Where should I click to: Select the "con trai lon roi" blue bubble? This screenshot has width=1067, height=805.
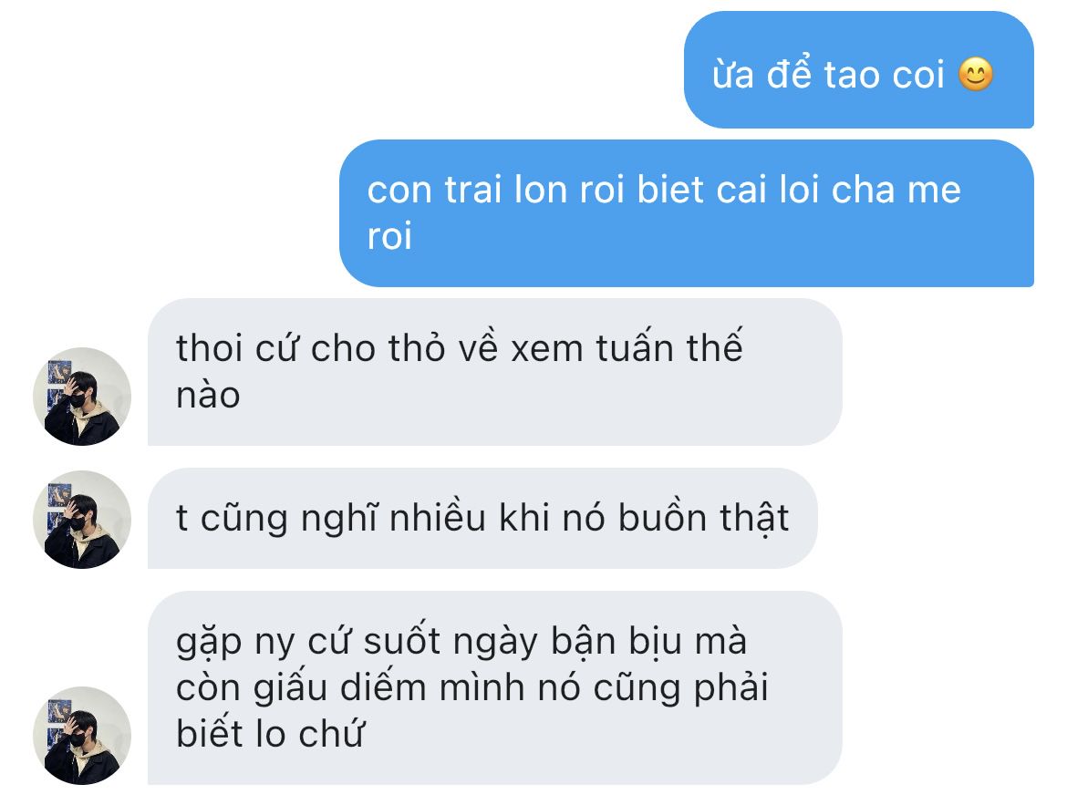click(x=687, y=213)
